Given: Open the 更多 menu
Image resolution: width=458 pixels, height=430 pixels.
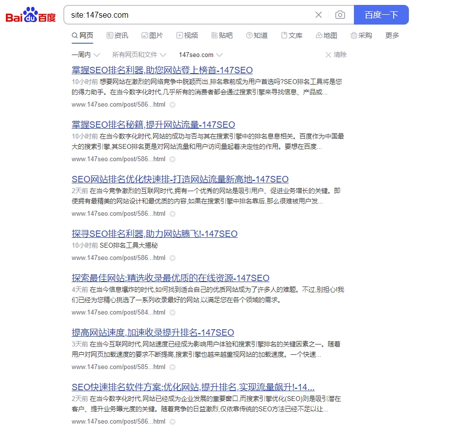Looking at the screenshot, I should 392,35.
